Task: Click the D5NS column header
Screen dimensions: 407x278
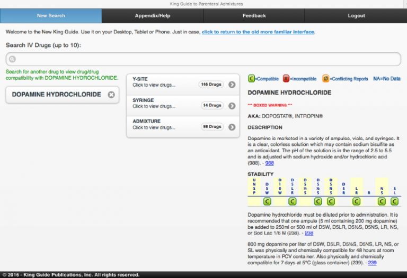Action: [331, 187]
